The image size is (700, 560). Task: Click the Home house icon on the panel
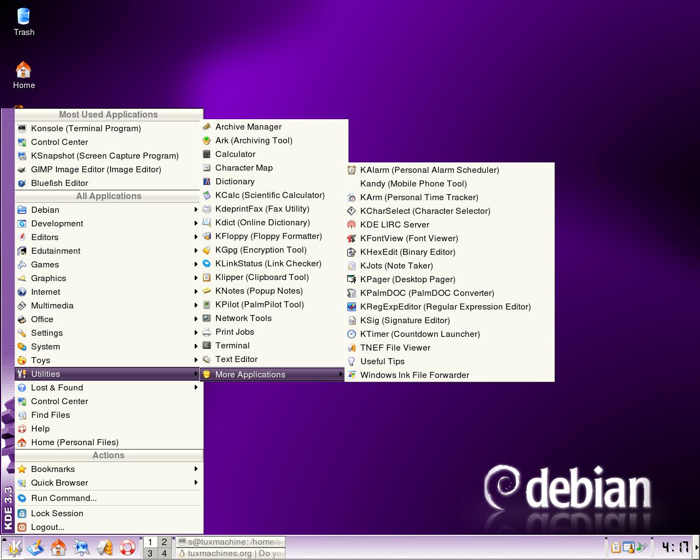coord(59,547)
